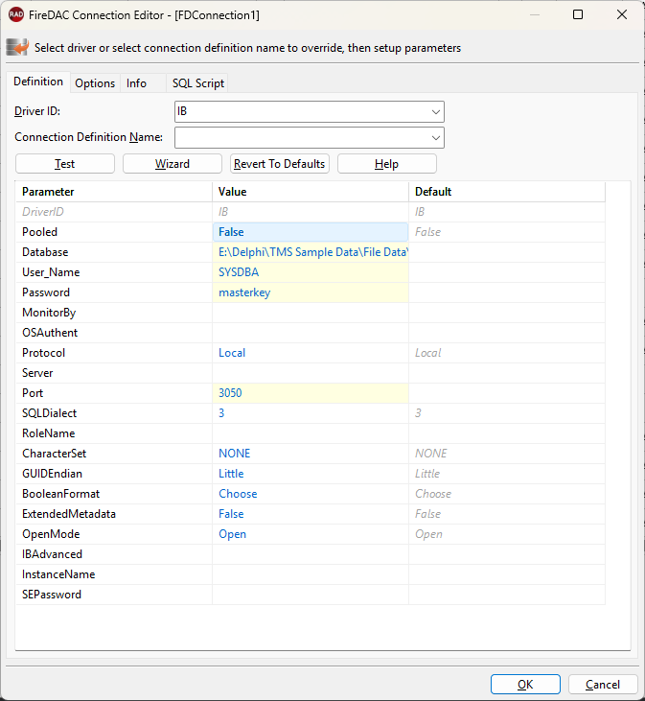
Task: Confirm settings with the OK button
Action: pos(525,685)
